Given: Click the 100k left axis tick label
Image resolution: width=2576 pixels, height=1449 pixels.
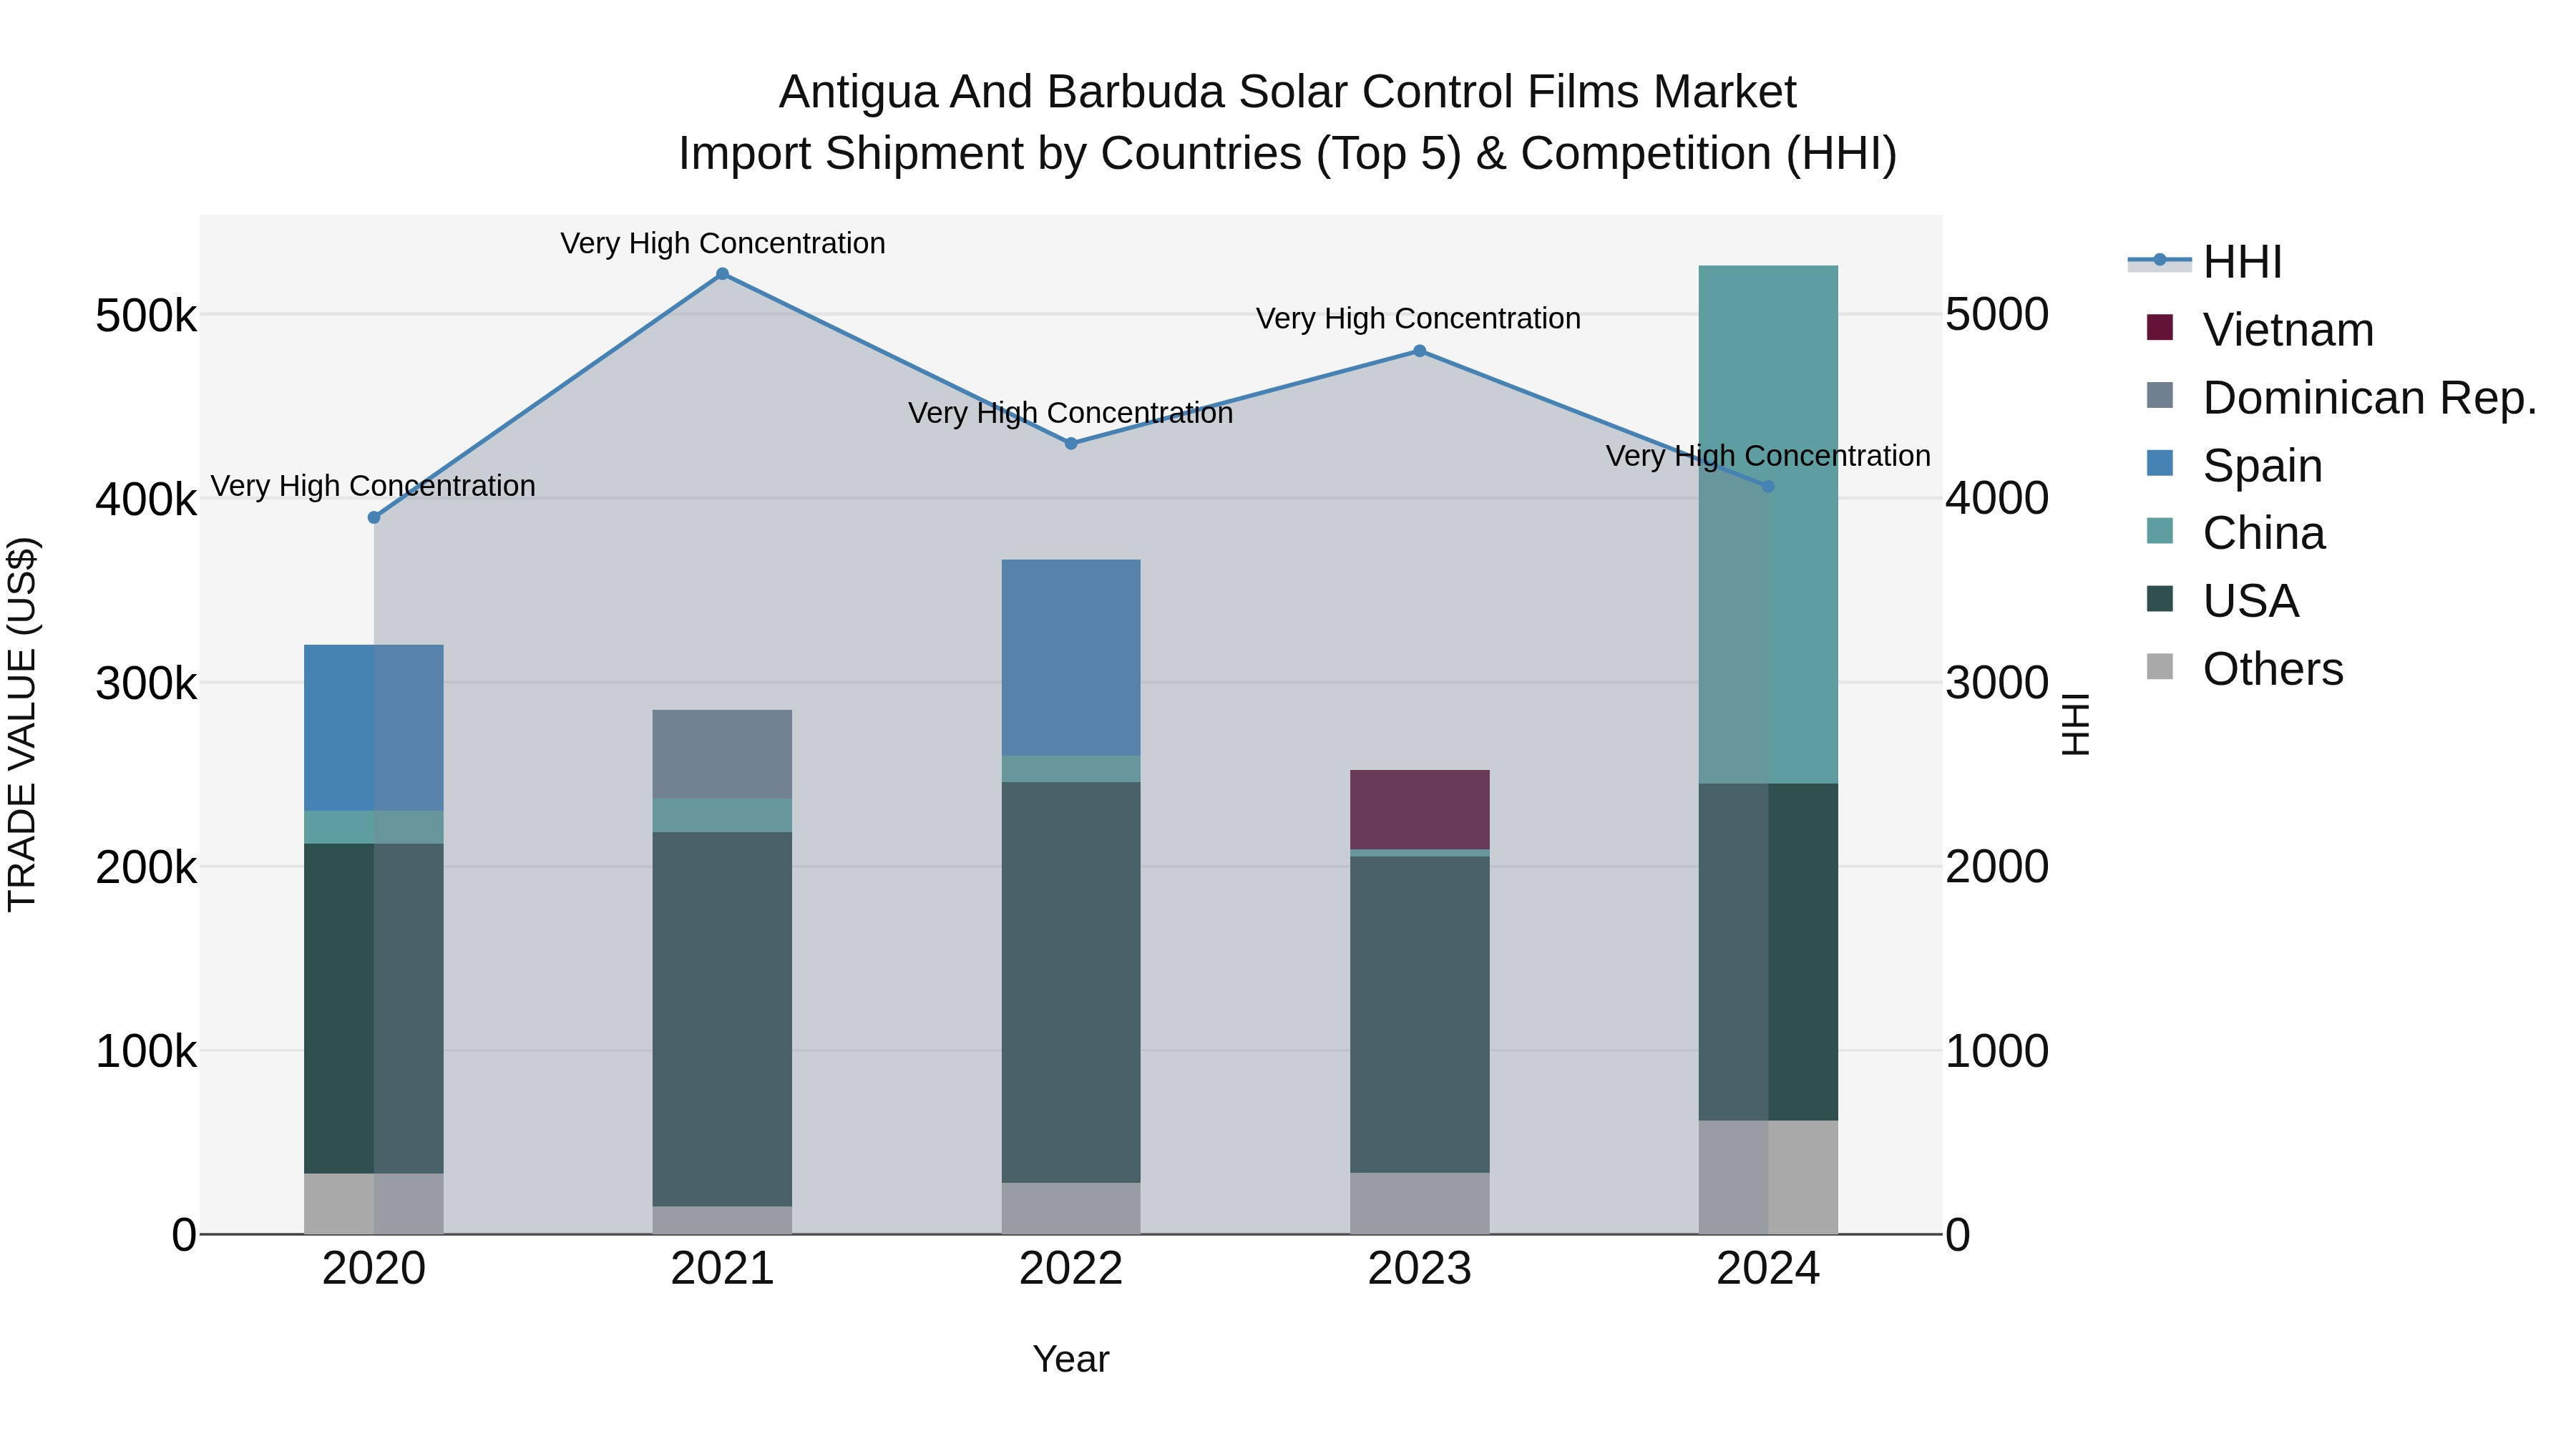Looking at the screenshot, I should [146, 1052].
